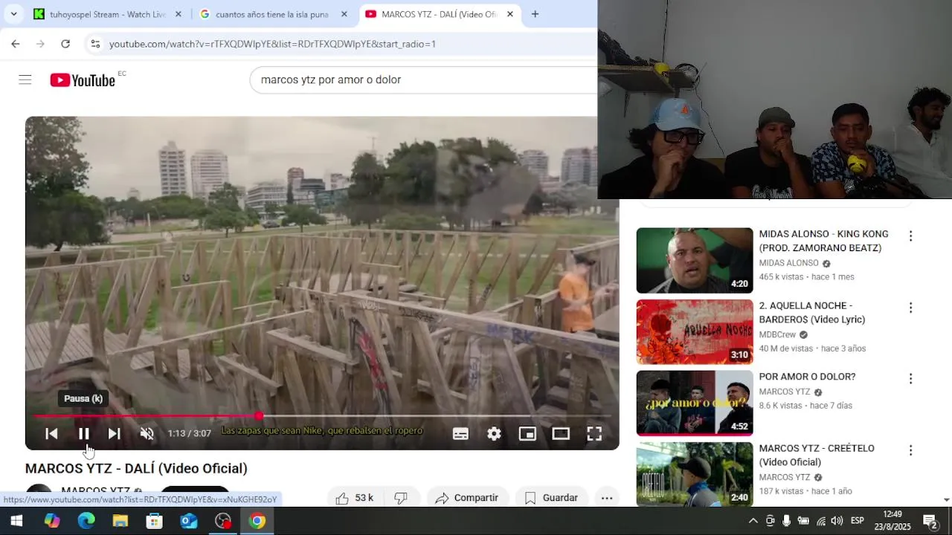Show hidden system tray icons
Viewport: 952px width, 535px height.
click(x=753, y=521)
